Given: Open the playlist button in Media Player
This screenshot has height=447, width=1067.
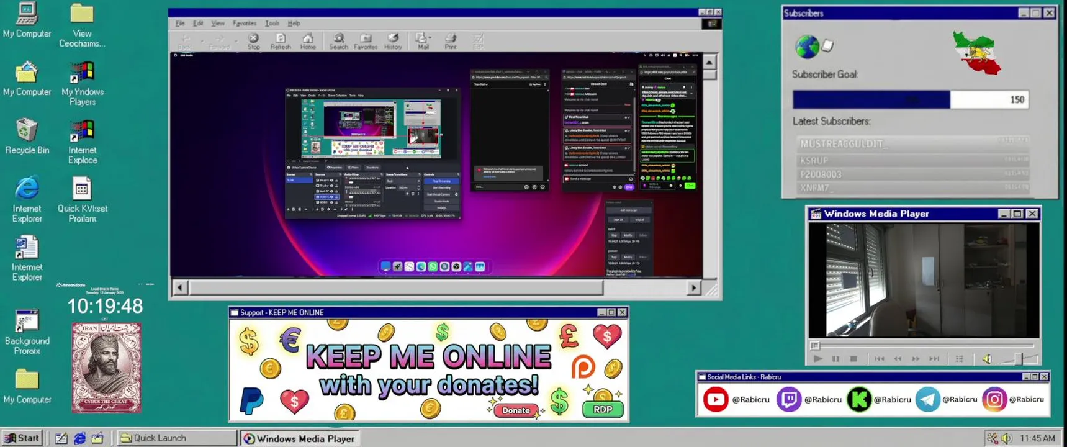Looking at the screenshot, I should click(x=960, y=359).
